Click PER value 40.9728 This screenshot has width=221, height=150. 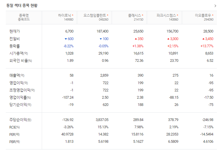pos(67,134)
